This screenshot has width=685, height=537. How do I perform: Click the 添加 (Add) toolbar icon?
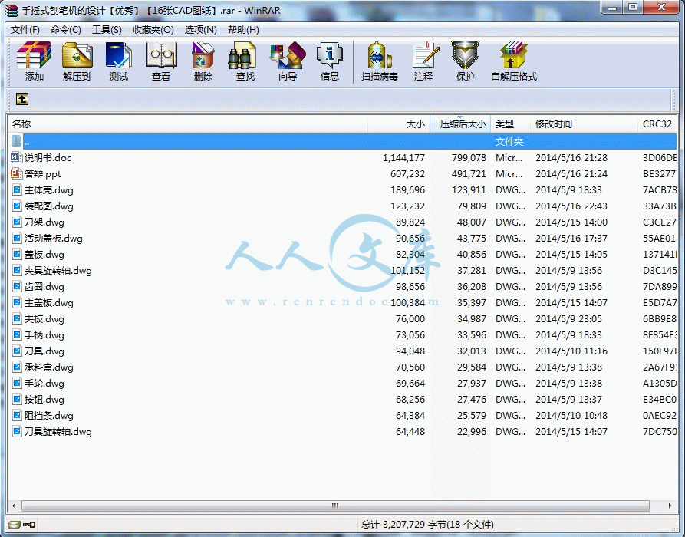click(34, 55)
